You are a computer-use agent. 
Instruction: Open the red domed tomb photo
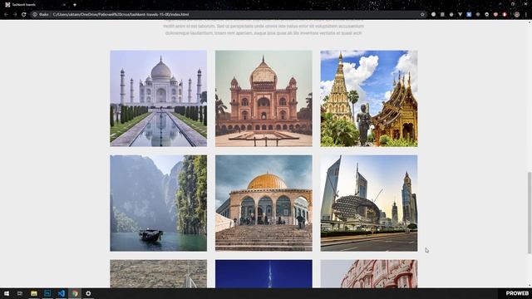tap(264, 99)
